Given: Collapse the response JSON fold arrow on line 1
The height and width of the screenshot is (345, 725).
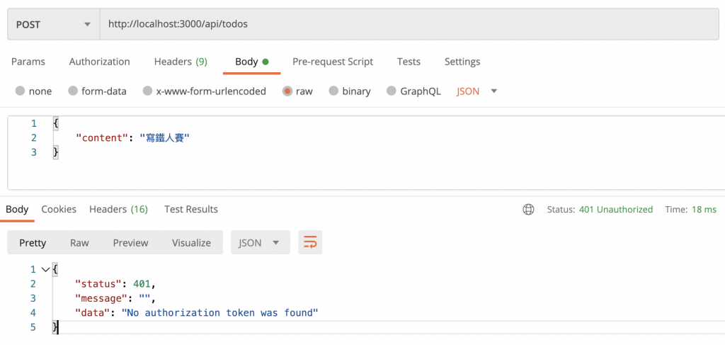Looking at the screenshot, I should [x=45, y=269].
